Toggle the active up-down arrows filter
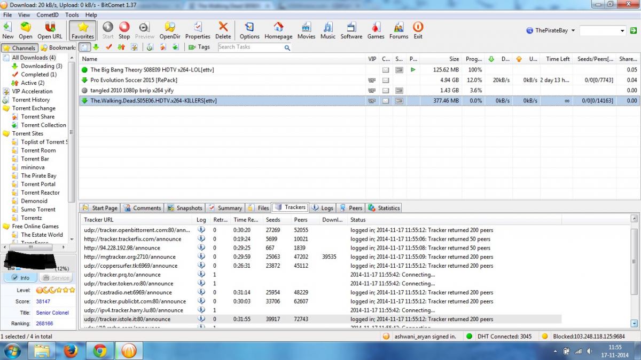The width and height of the screenshot is (641, 360). point(121,47)
